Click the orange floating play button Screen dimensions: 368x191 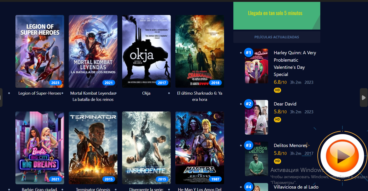(x=342, y=156)
